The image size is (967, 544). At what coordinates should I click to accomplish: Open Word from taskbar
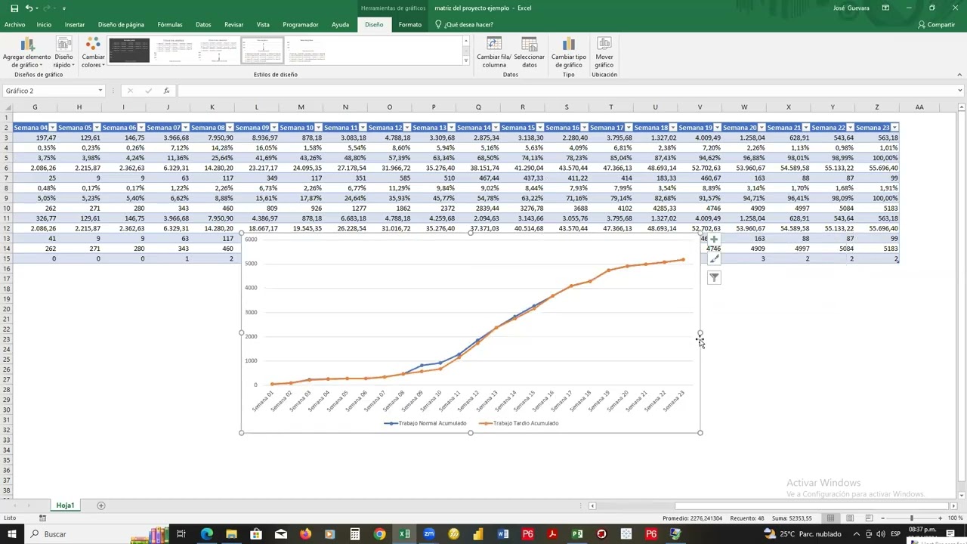coord(503,534)
